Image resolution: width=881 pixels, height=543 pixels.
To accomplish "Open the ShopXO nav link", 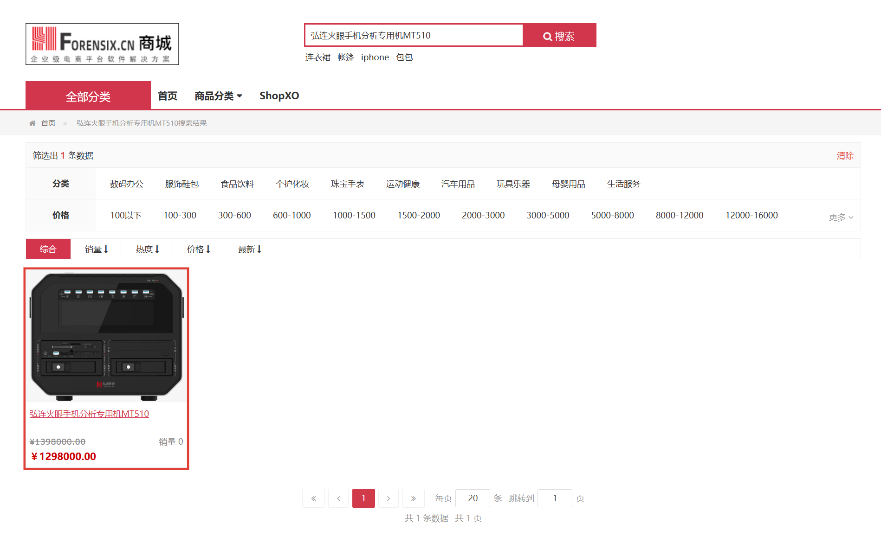I will [x=279, y=96].
